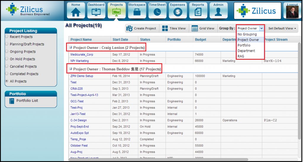Open the Reports document icon
The image size is (303, 162).
pyautogui.click(x=198, y=12)
